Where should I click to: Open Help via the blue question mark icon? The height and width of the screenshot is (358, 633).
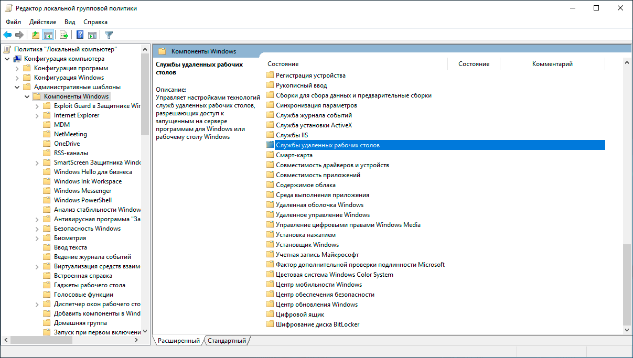tap(80, 35)
